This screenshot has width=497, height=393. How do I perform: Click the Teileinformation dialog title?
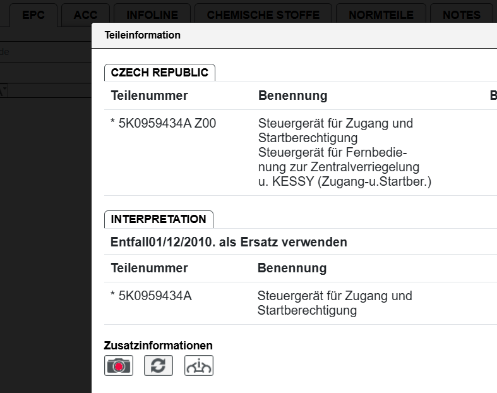point(143,35)
